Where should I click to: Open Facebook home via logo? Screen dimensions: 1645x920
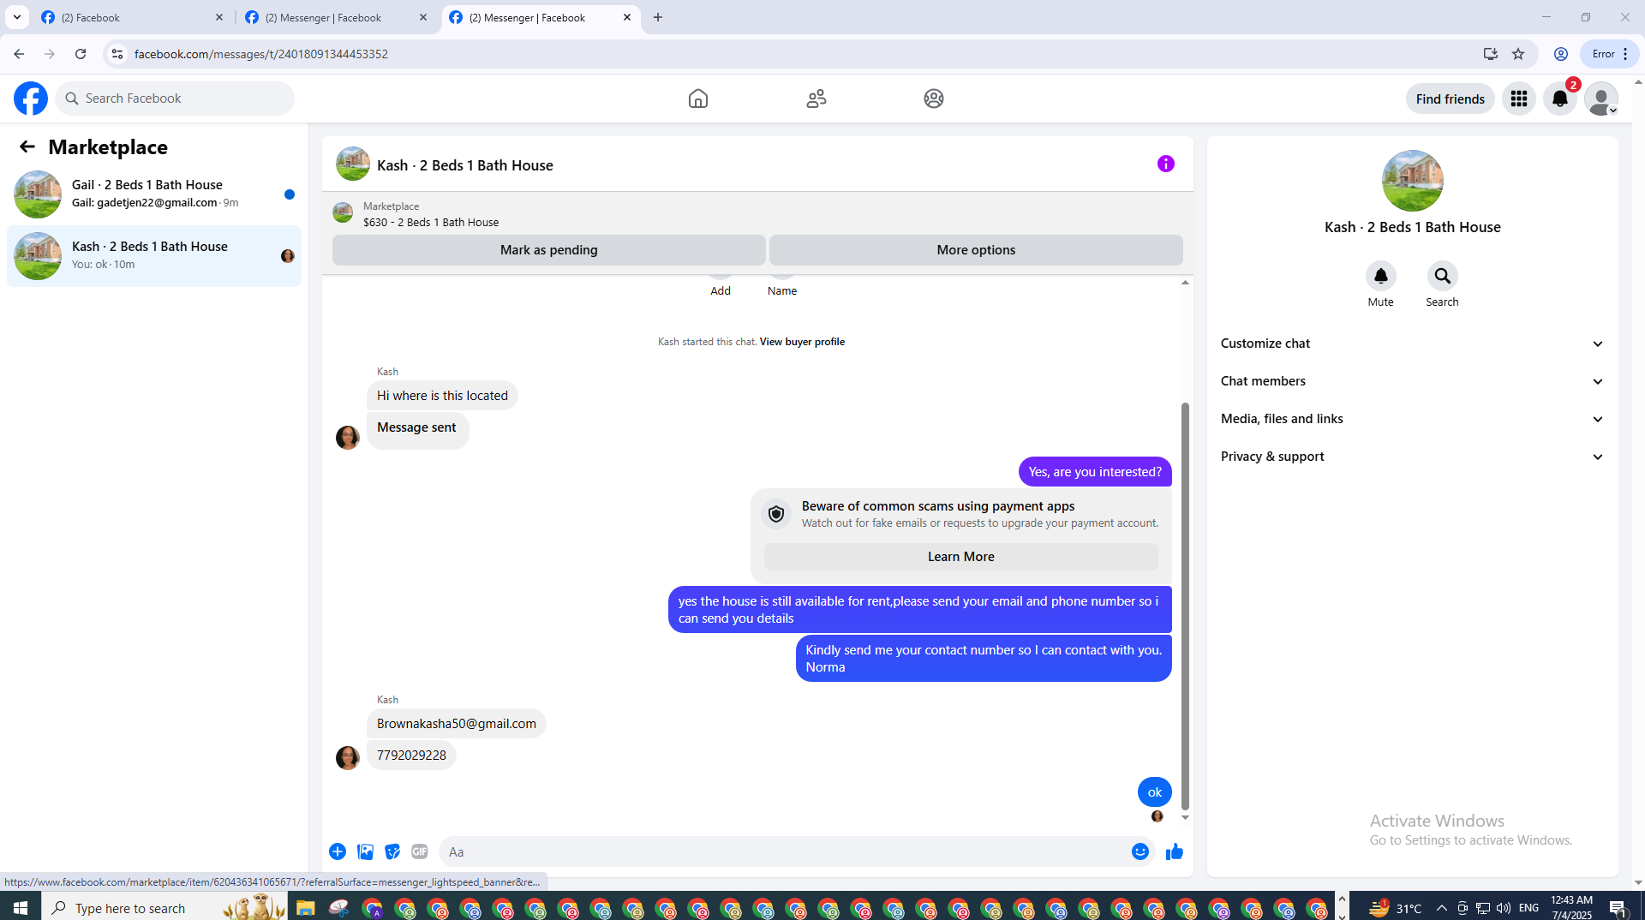point(31,99)
